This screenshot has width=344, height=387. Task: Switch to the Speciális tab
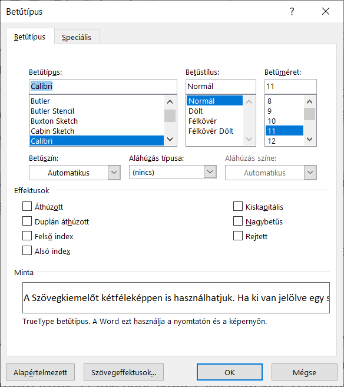tap(77, 37)
